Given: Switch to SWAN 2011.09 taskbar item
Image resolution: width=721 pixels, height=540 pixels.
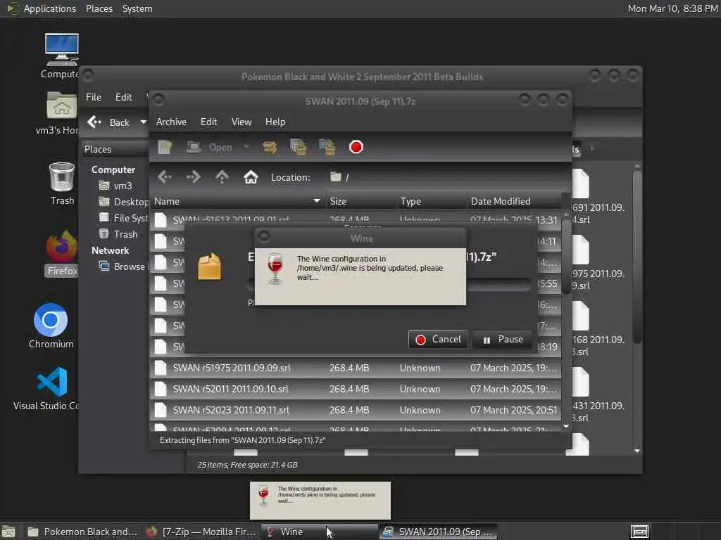Looking at the screenshot, I should point(437,532).
